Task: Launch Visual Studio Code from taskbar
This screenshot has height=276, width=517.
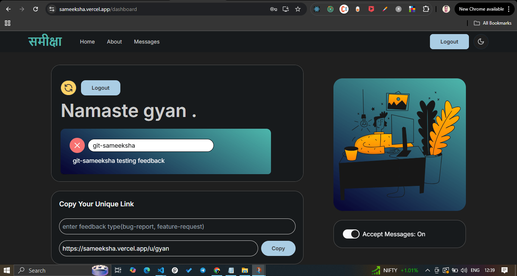Action: point(160,270)
